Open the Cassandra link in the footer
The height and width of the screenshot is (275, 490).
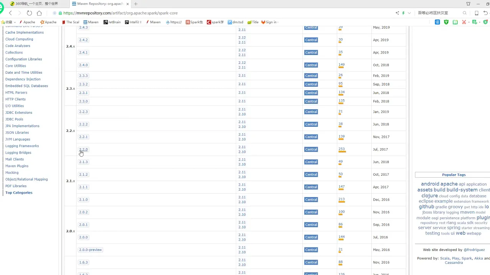coord(454,263)
